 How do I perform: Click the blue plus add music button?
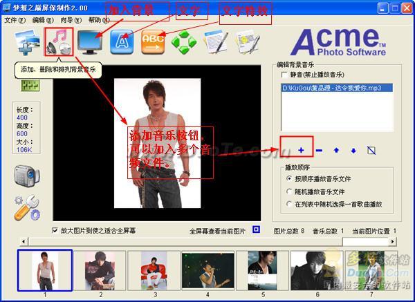301,150
